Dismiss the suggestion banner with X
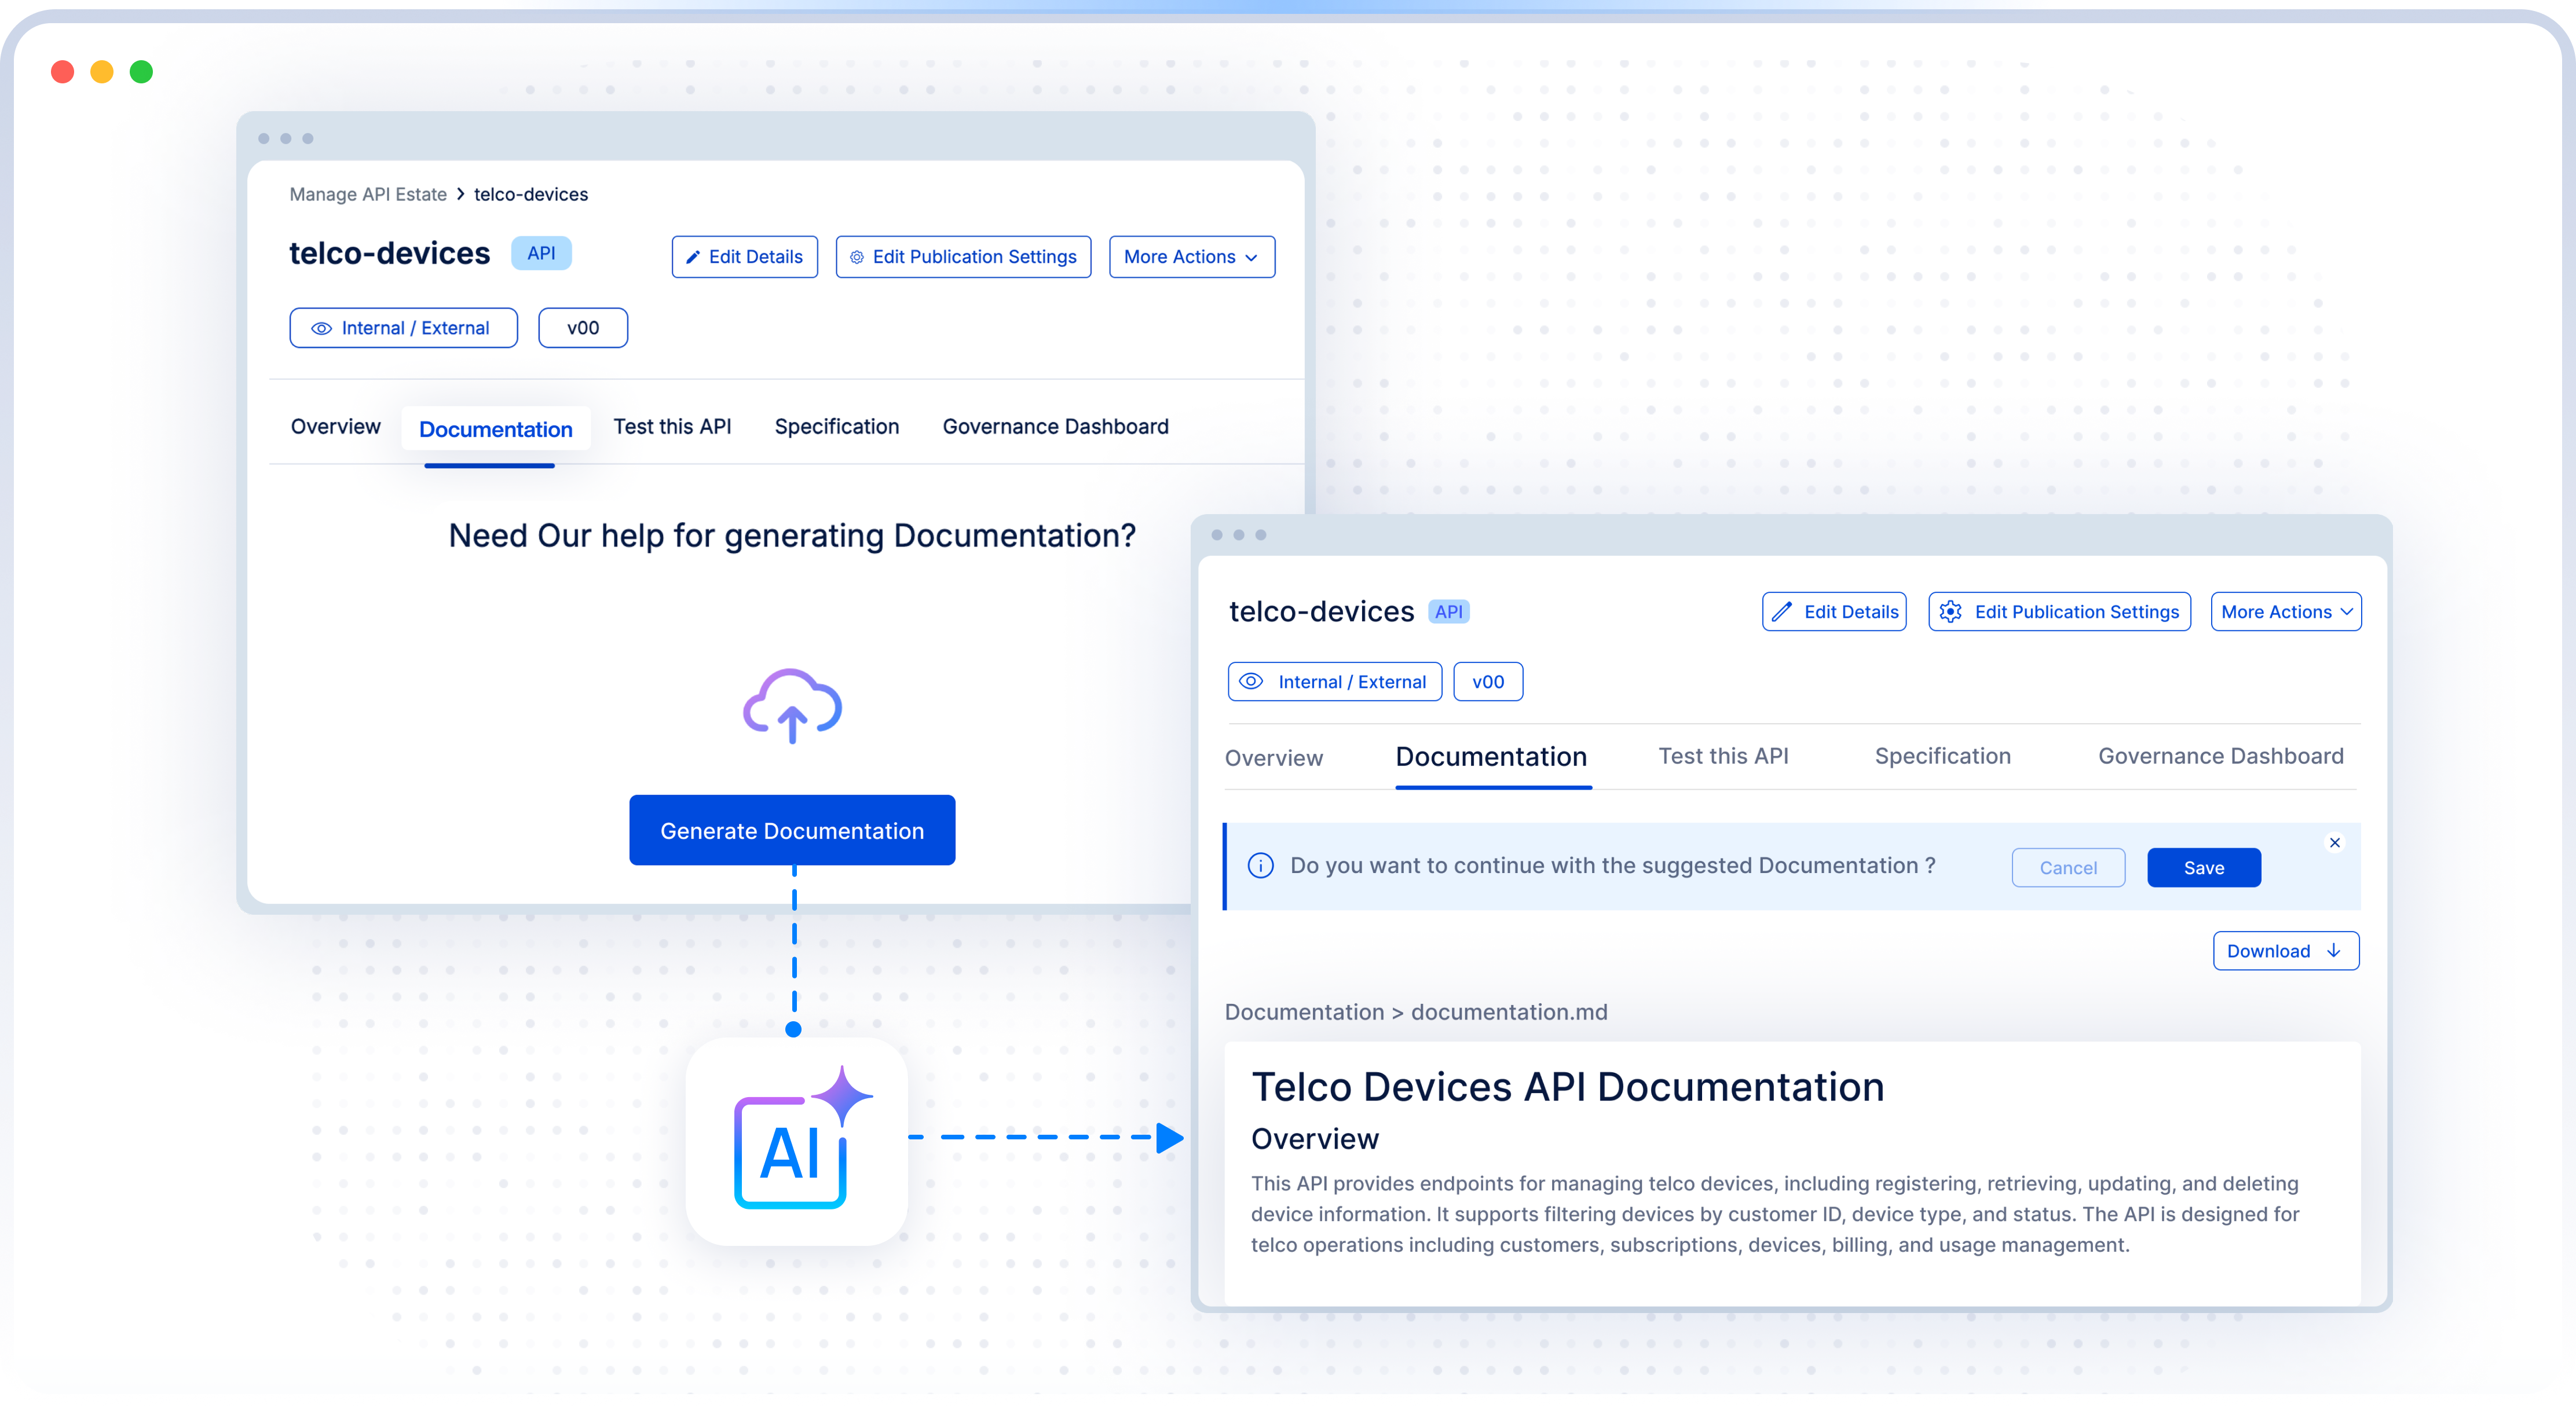Viewport: 2576px width, 1408px height. point(2334,843)
